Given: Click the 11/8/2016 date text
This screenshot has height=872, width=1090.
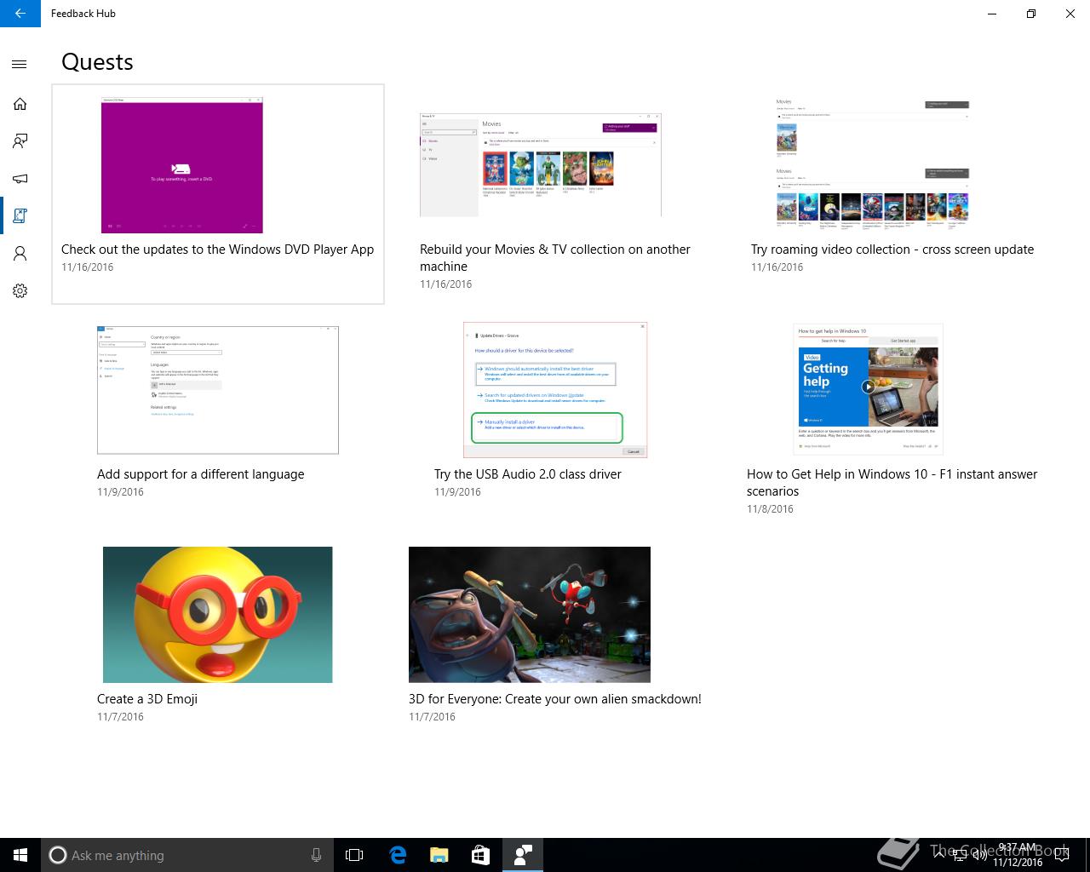Looking at the screenshot, I should point(770,509).
